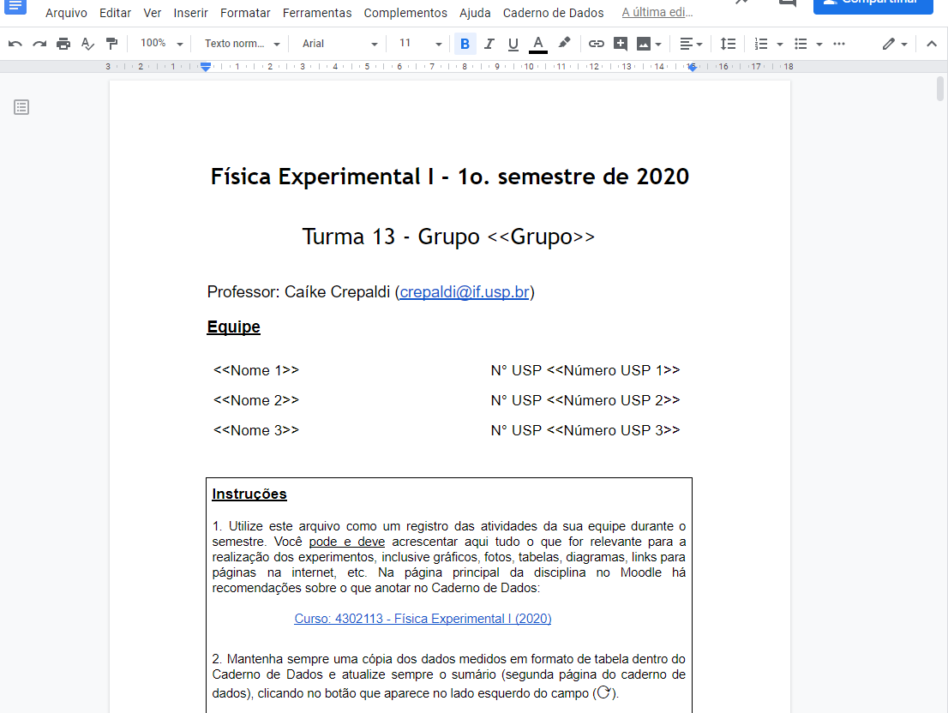This screenshot has width=948, height=713.
Task: Click the 'N° USP <<Número USP 3>>' text
Action: tap(585, 431)
